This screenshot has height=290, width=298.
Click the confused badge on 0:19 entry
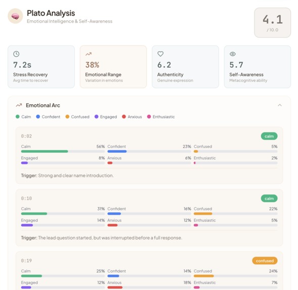(x=265, y=261)
